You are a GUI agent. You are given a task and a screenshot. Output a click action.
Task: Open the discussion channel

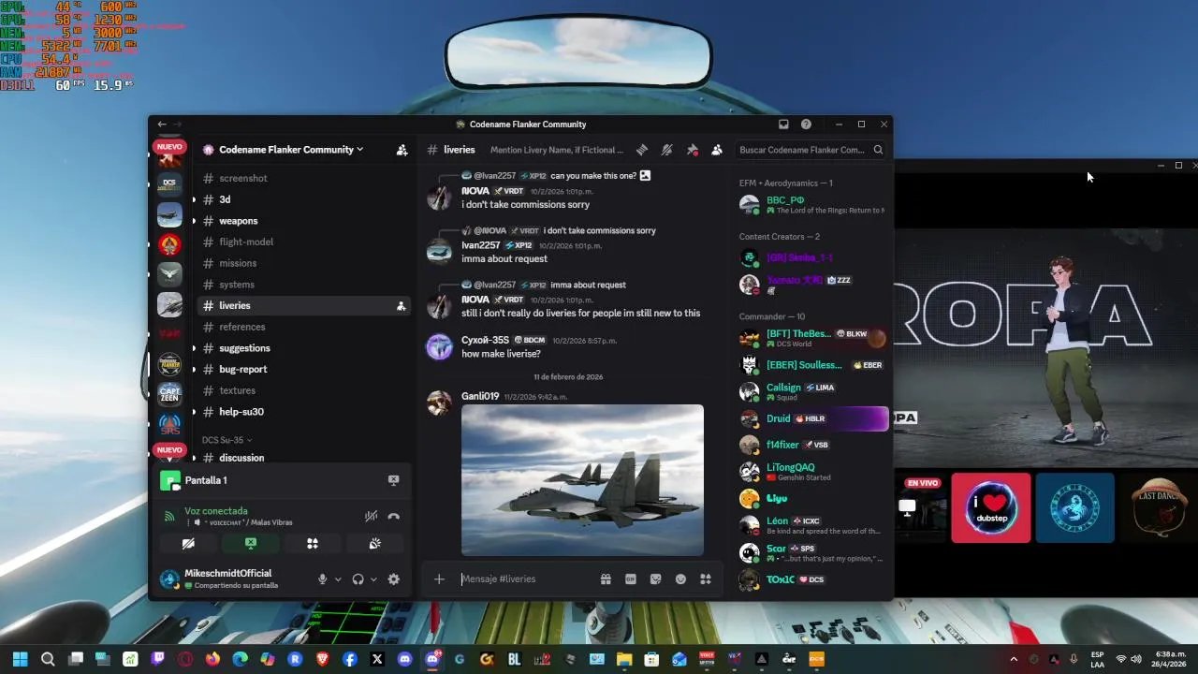[241, 458]
